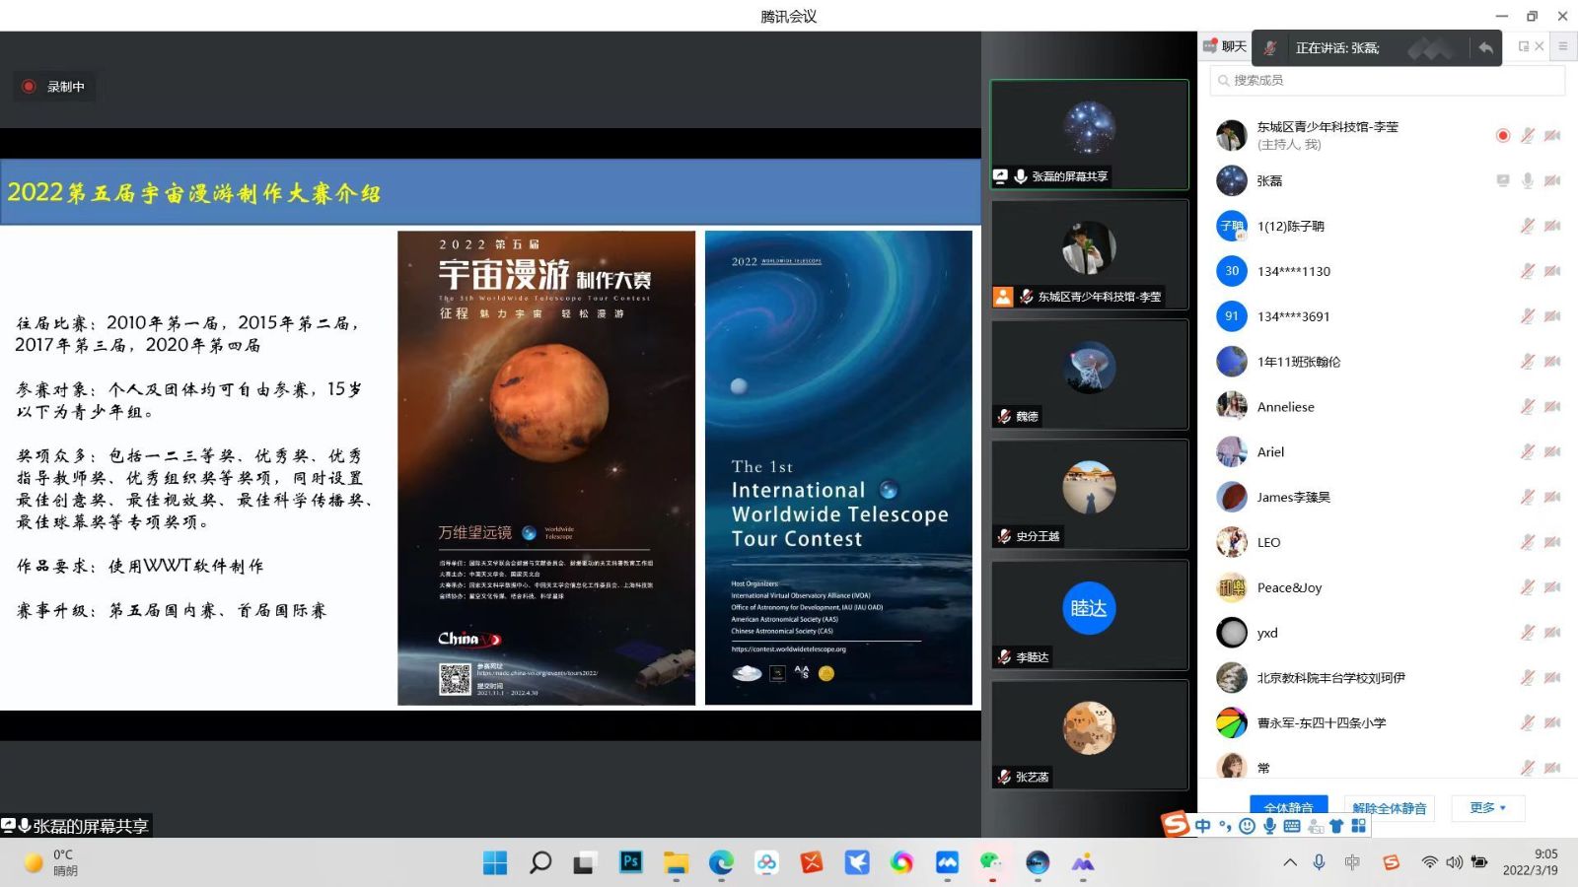Open Sogou skin shirt icon

[x=1336, y=826]
